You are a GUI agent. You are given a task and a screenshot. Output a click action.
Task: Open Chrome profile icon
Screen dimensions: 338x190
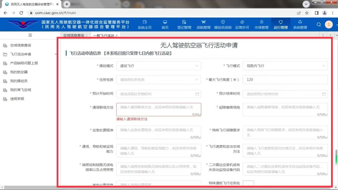point(324,13)
